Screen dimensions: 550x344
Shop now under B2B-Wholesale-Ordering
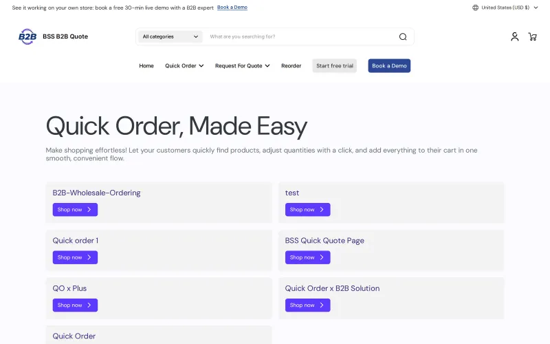75,210
